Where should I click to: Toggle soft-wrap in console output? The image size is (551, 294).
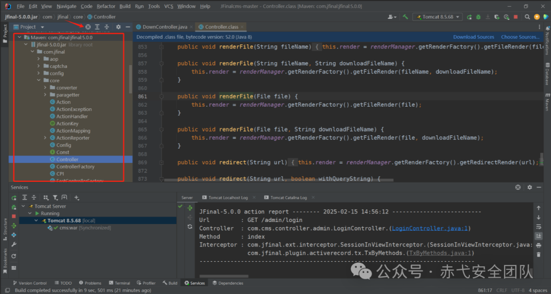[x=538, y=227]
